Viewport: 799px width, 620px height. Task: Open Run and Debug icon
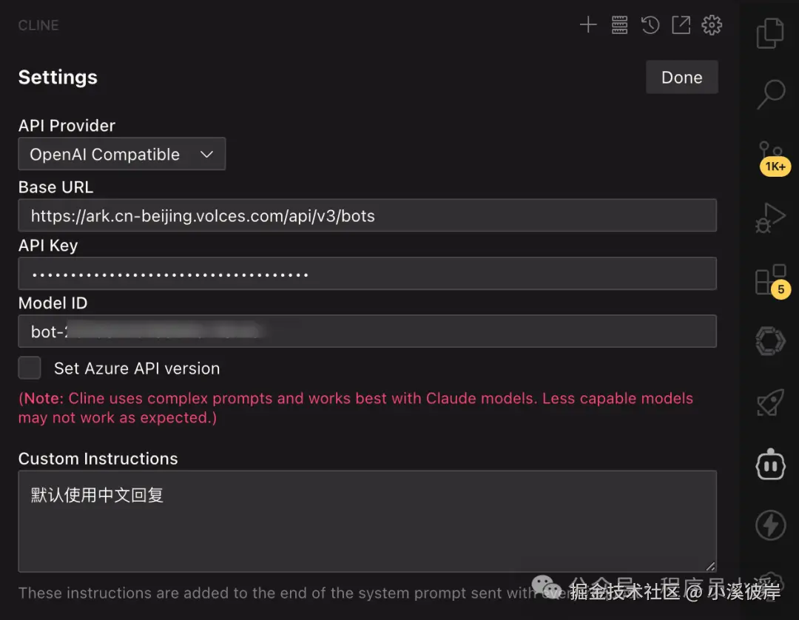[x=770, y=218]
